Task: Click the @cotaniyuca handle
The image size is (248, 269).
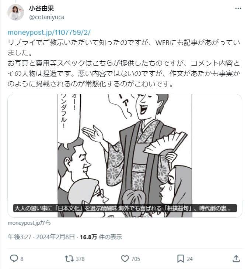Action: click(47, 17)
